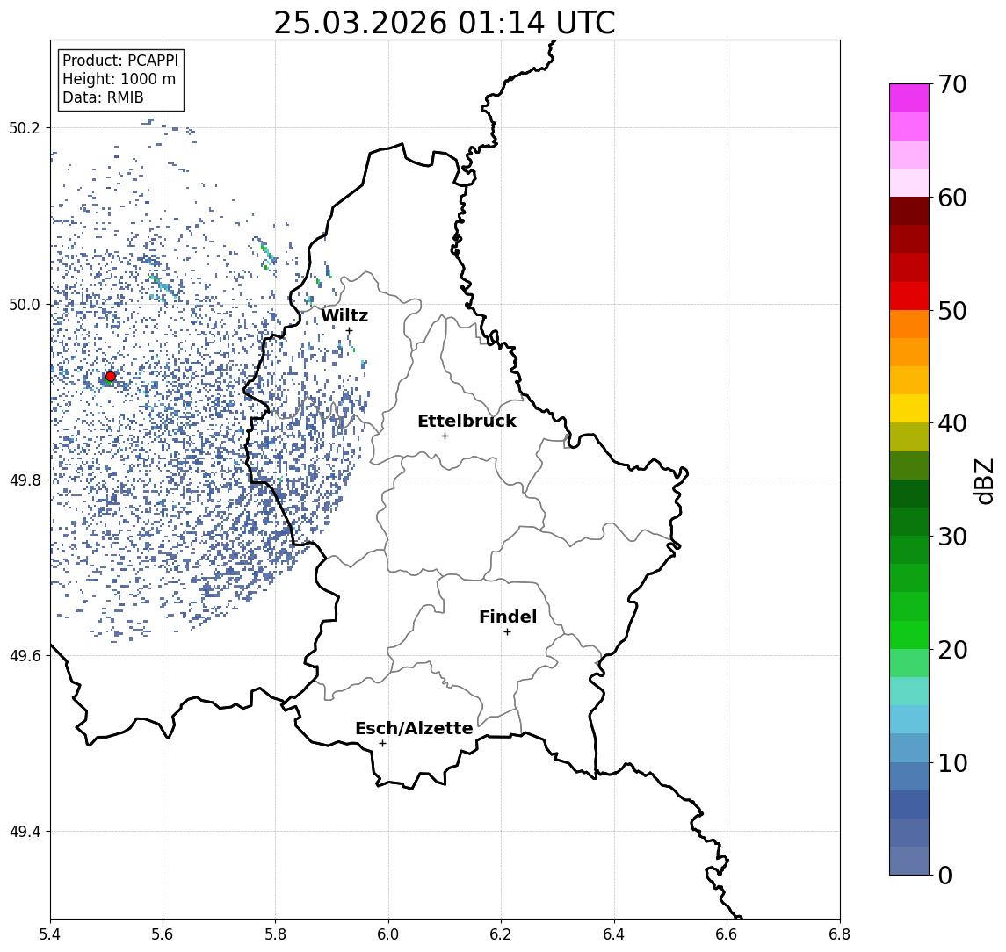The image size is (1006, 952).
Task: Click the magenta top colorbar segment
Action: tap(909, 98)
